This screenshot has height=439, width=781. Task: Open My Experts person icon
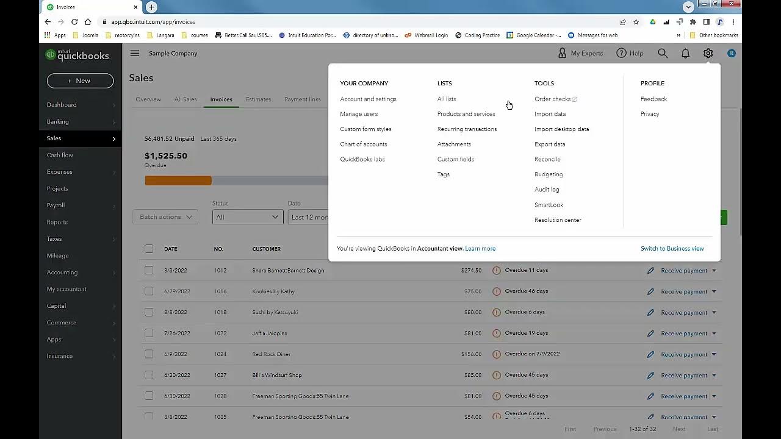tap(563, 53)
